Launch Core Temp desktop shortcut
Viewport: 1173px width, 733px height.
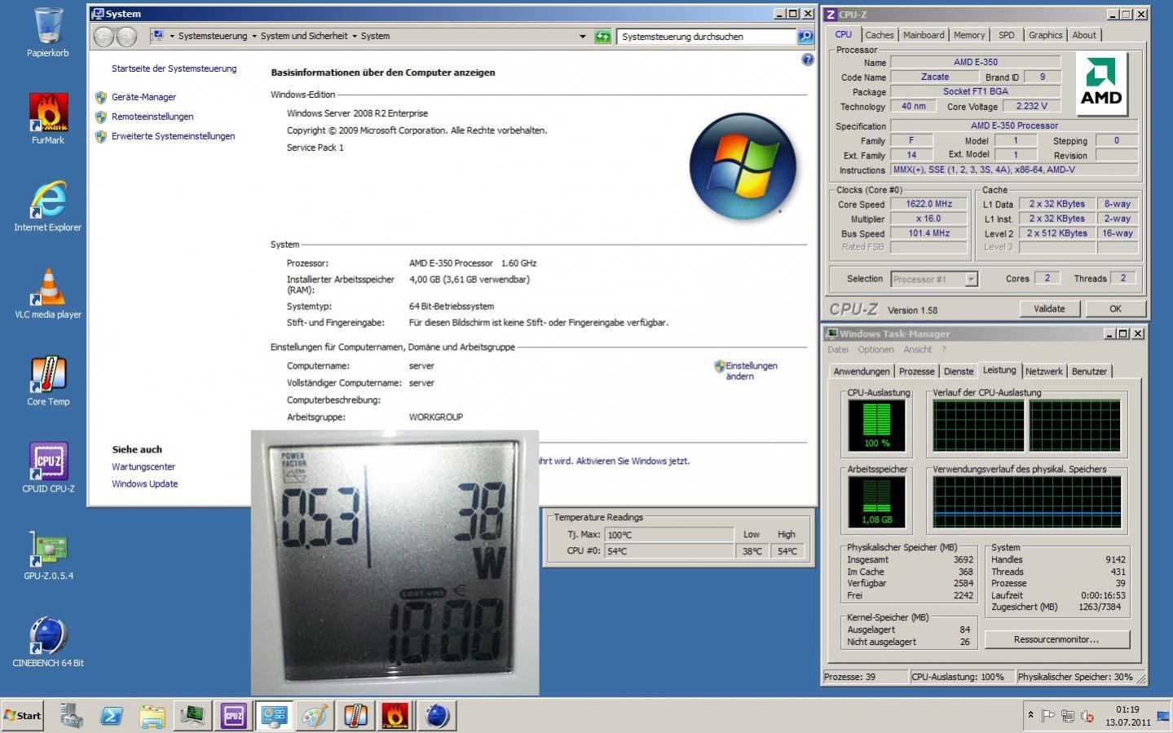(48, 381)
